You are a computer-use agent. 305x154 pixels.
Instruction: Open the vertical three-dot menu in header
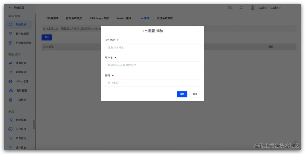click(x=295, y=8)
